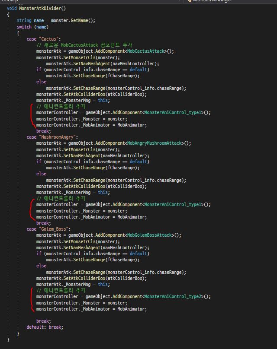Click SetMonsetrCls line in the Golem_Boss case
This screenshot has height=349, width=277.
point(78,241)
